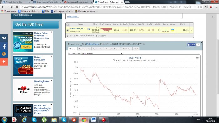Switch to the Find tab

136,49
